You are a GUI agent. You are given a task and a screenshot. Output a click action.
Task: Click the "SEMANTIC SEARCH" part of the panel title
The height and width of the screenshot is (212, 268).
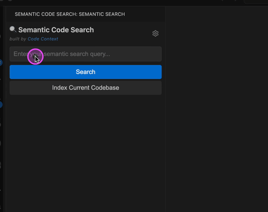102,14
